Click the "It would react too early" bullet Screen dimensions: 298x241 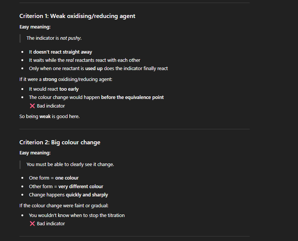pos(54,89)
